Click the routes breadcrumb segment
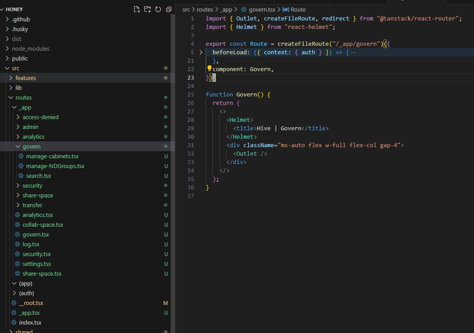The width and height of the screenshot is (474, 333). click(205, 10)
